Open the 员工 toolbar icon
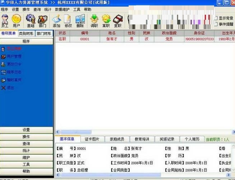 5,21
